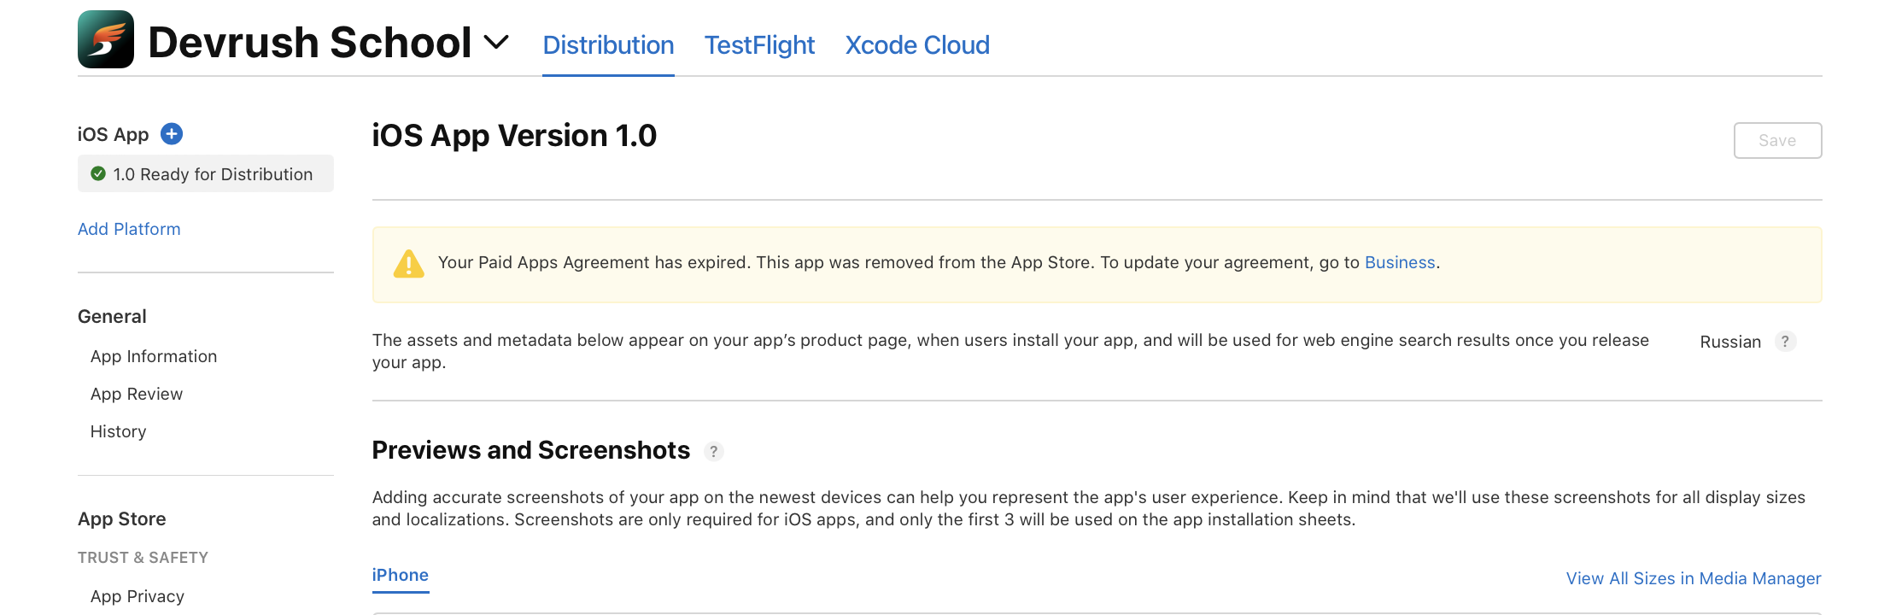Expand the Devrush School app switcher chevron
Screen dimensions: 1896x615
pyautogui.click(x=496, y=42)
